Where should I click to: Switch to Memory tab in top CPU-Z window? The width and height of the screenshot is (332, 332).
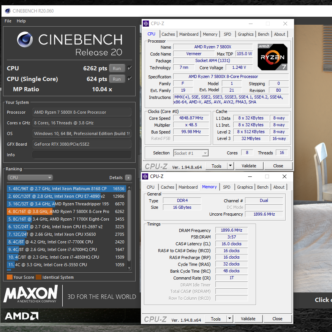(x=210, y=34)
